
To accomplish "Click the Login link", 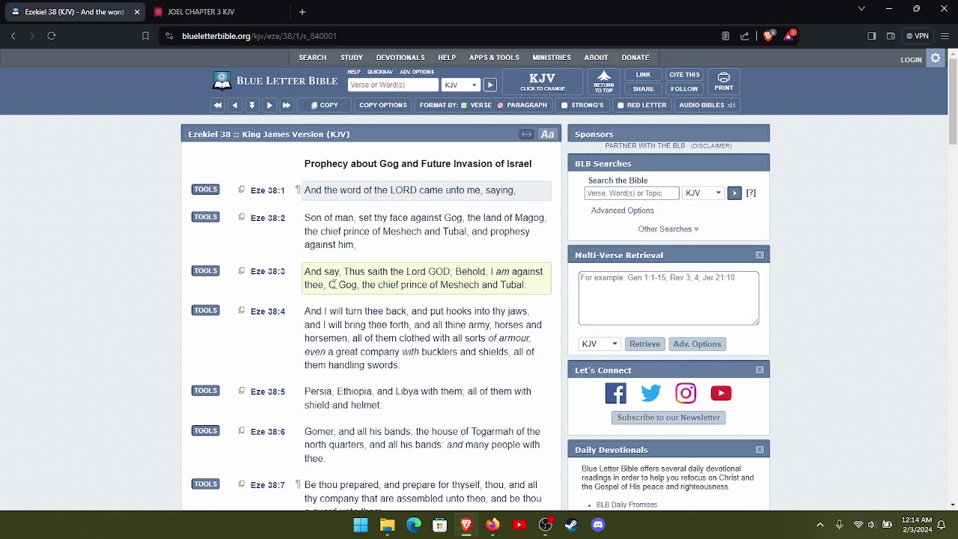I will click(911, 60).
